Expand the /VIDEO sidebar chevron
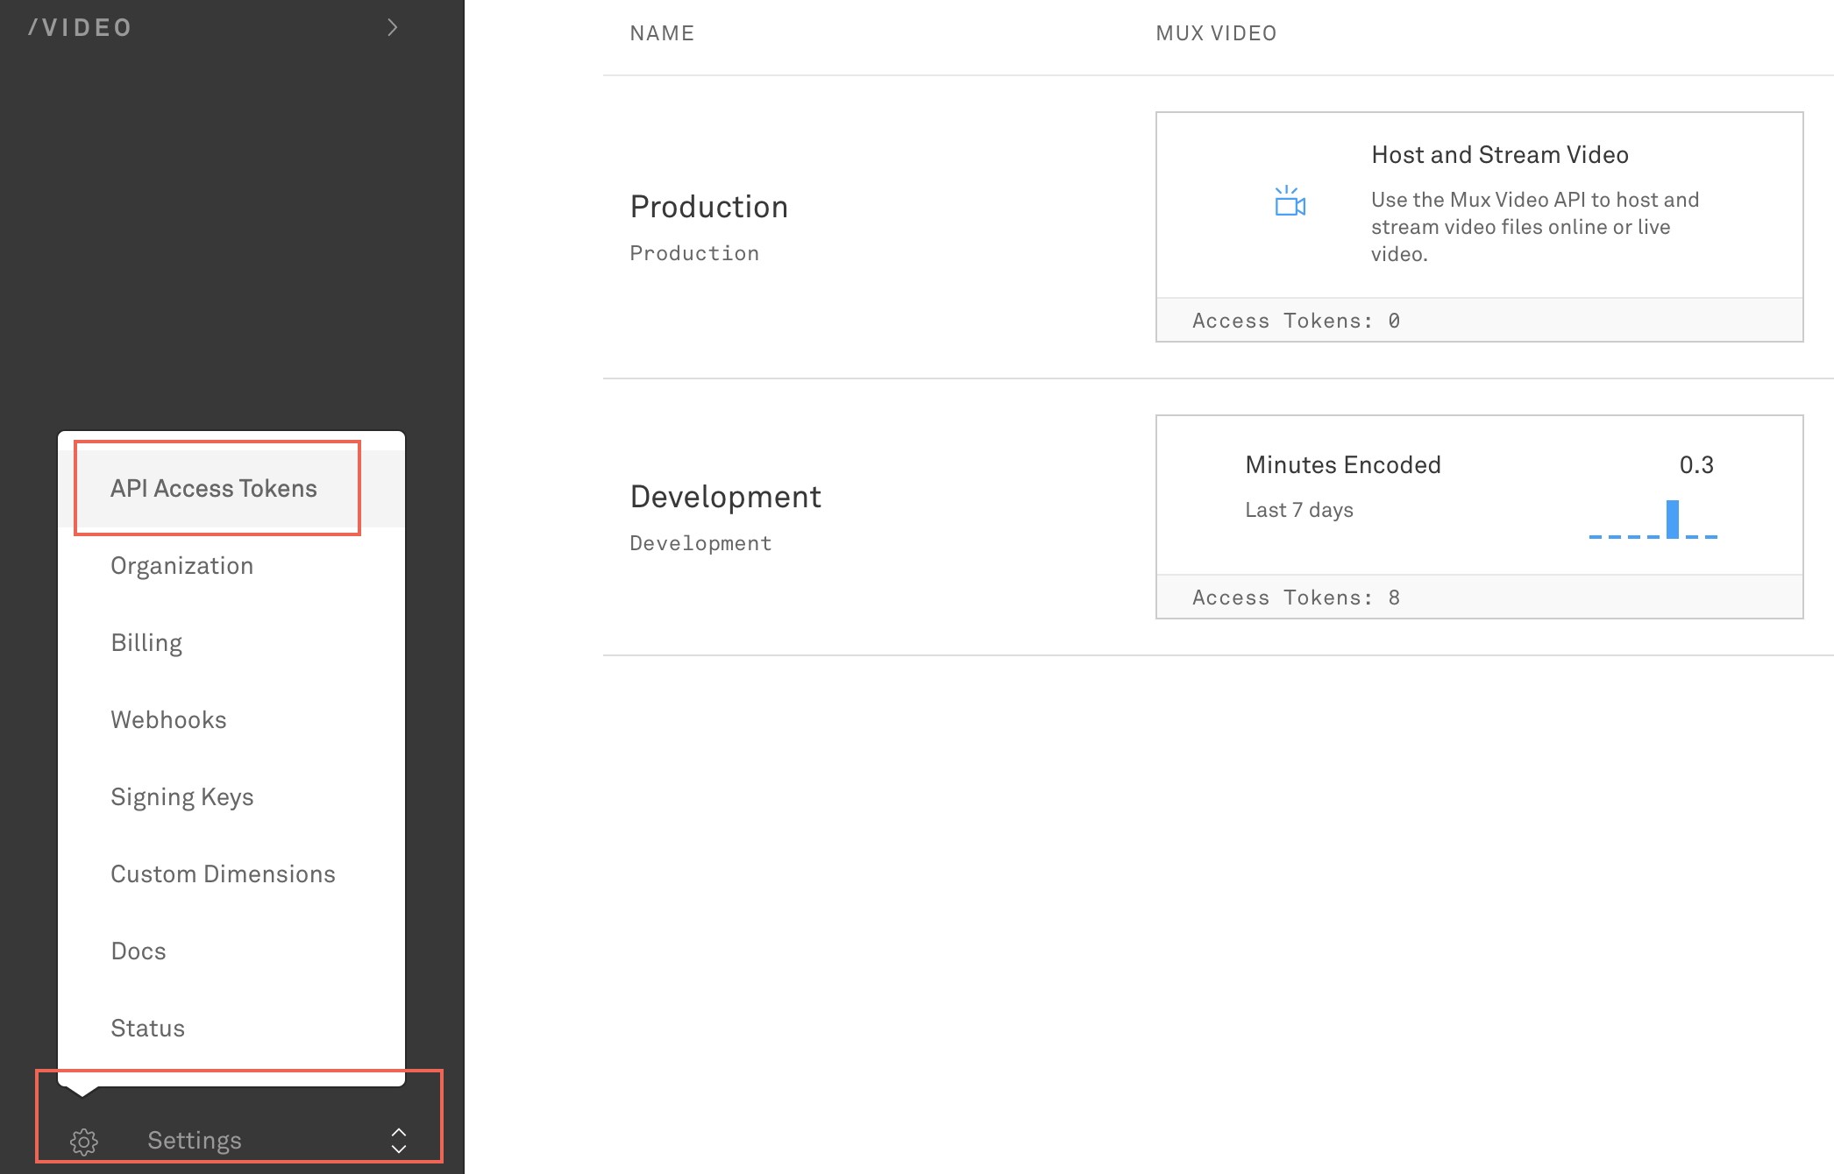This screenshot has height=1174, width=1834. [x=393, y=28]
